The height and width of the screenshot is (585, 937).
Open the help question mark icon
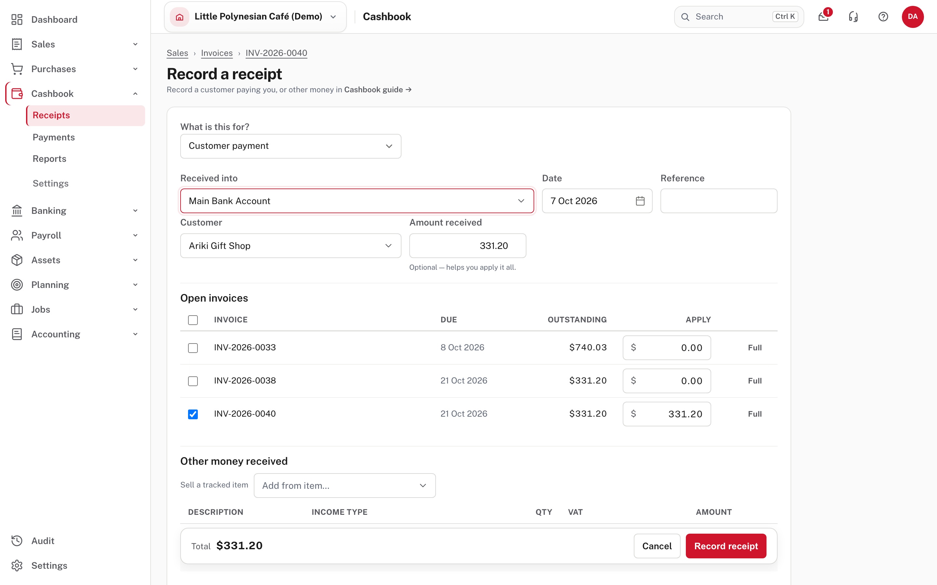click(883, 17)
